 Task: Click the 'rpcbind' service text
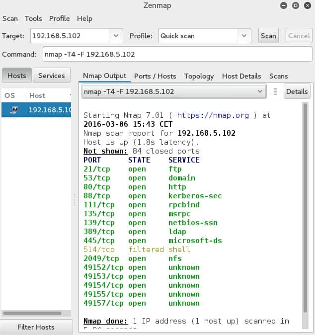click(184, 205)
